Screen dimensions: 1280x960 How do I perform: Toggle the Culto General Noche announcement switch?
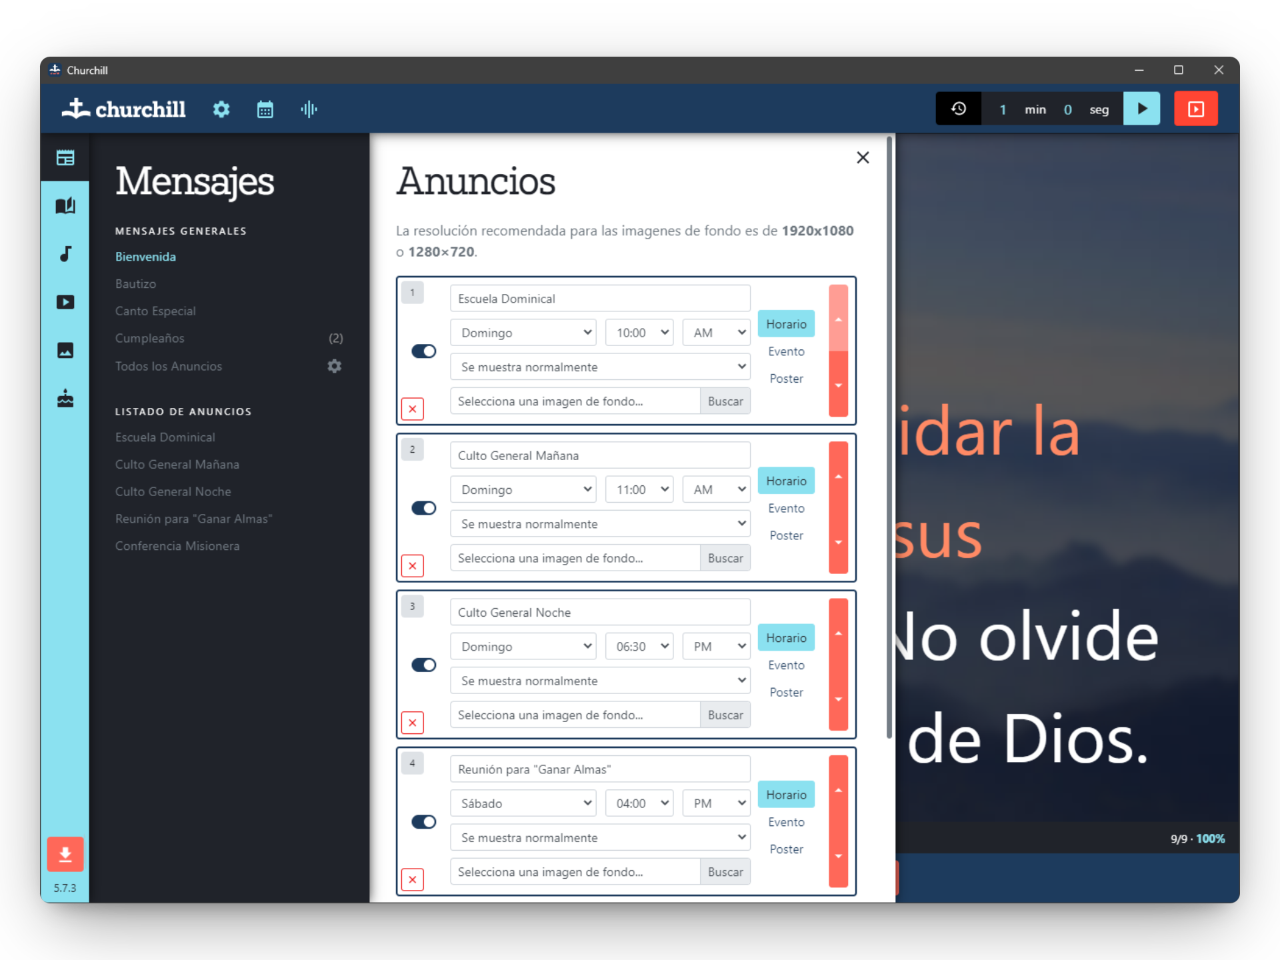coord(423,665)
